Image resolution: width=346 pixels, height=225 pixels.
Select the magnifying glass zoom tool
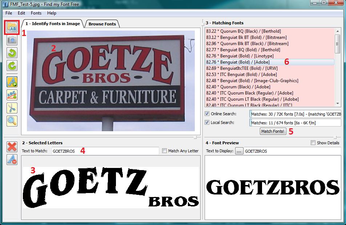(12, 121)
